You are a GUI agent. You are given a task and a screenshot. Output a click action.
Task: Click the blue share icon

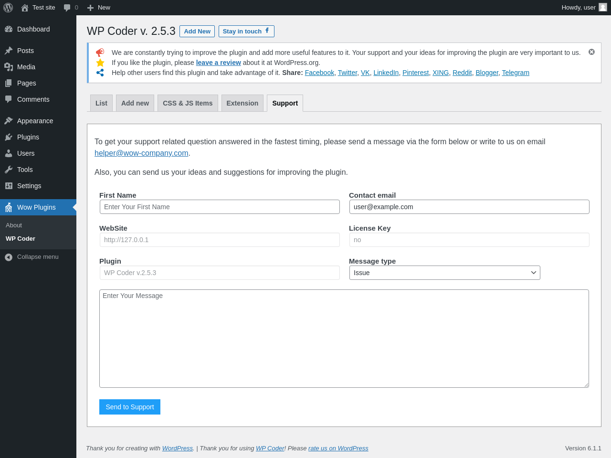pyautogui.click(x=100, y=73)
